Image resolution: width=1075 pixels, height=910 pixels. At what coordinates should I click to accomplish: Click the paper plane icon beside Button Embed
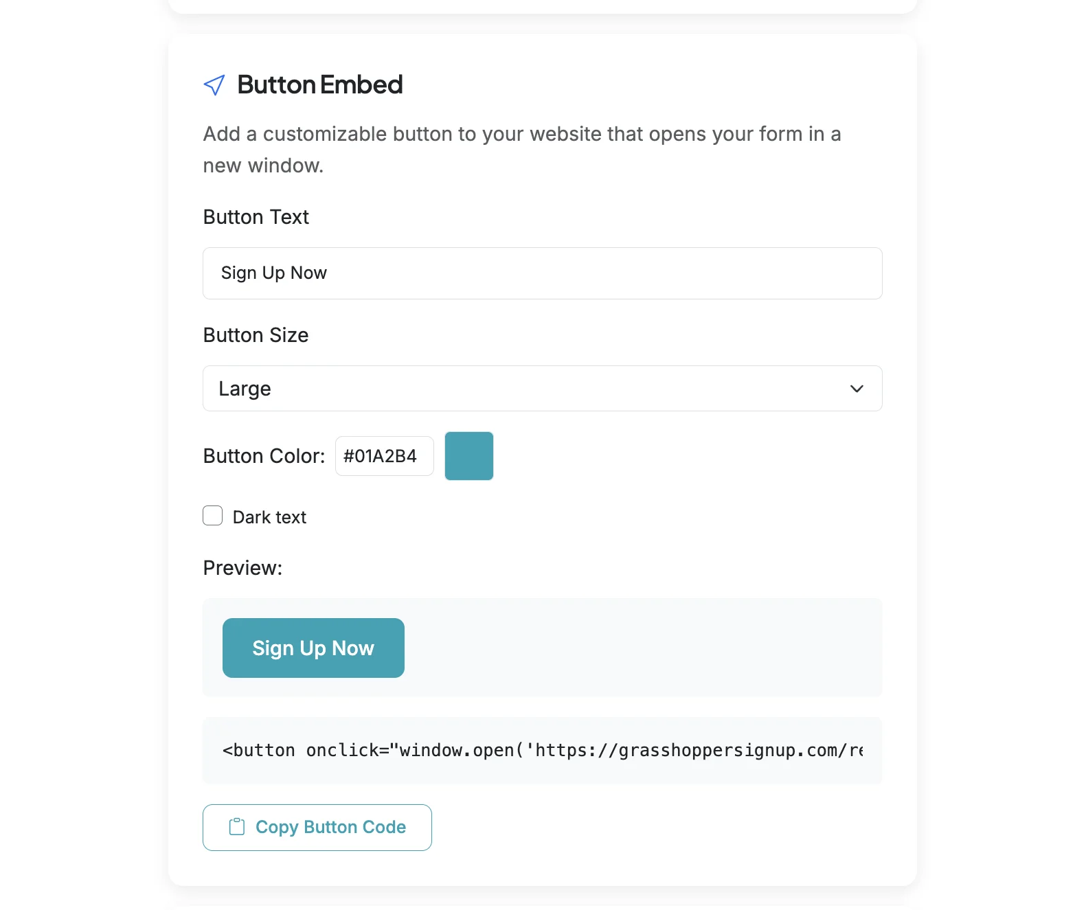click(214, 84)
